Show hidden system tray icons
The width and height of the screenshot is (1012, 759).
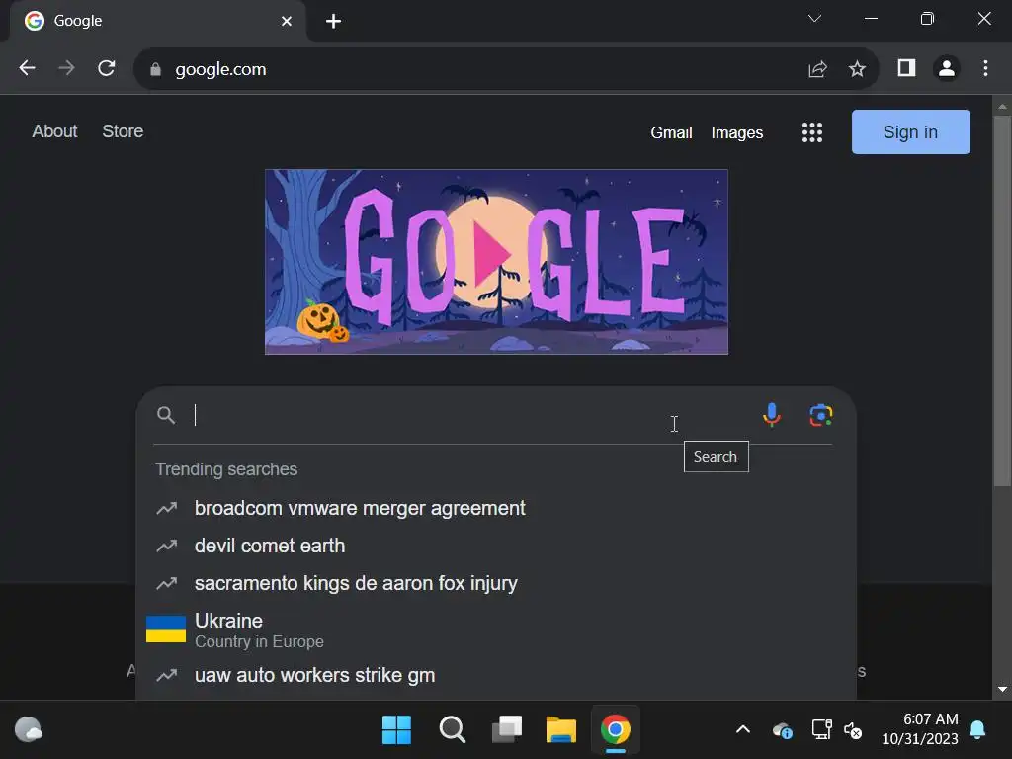tap(743, 730)
